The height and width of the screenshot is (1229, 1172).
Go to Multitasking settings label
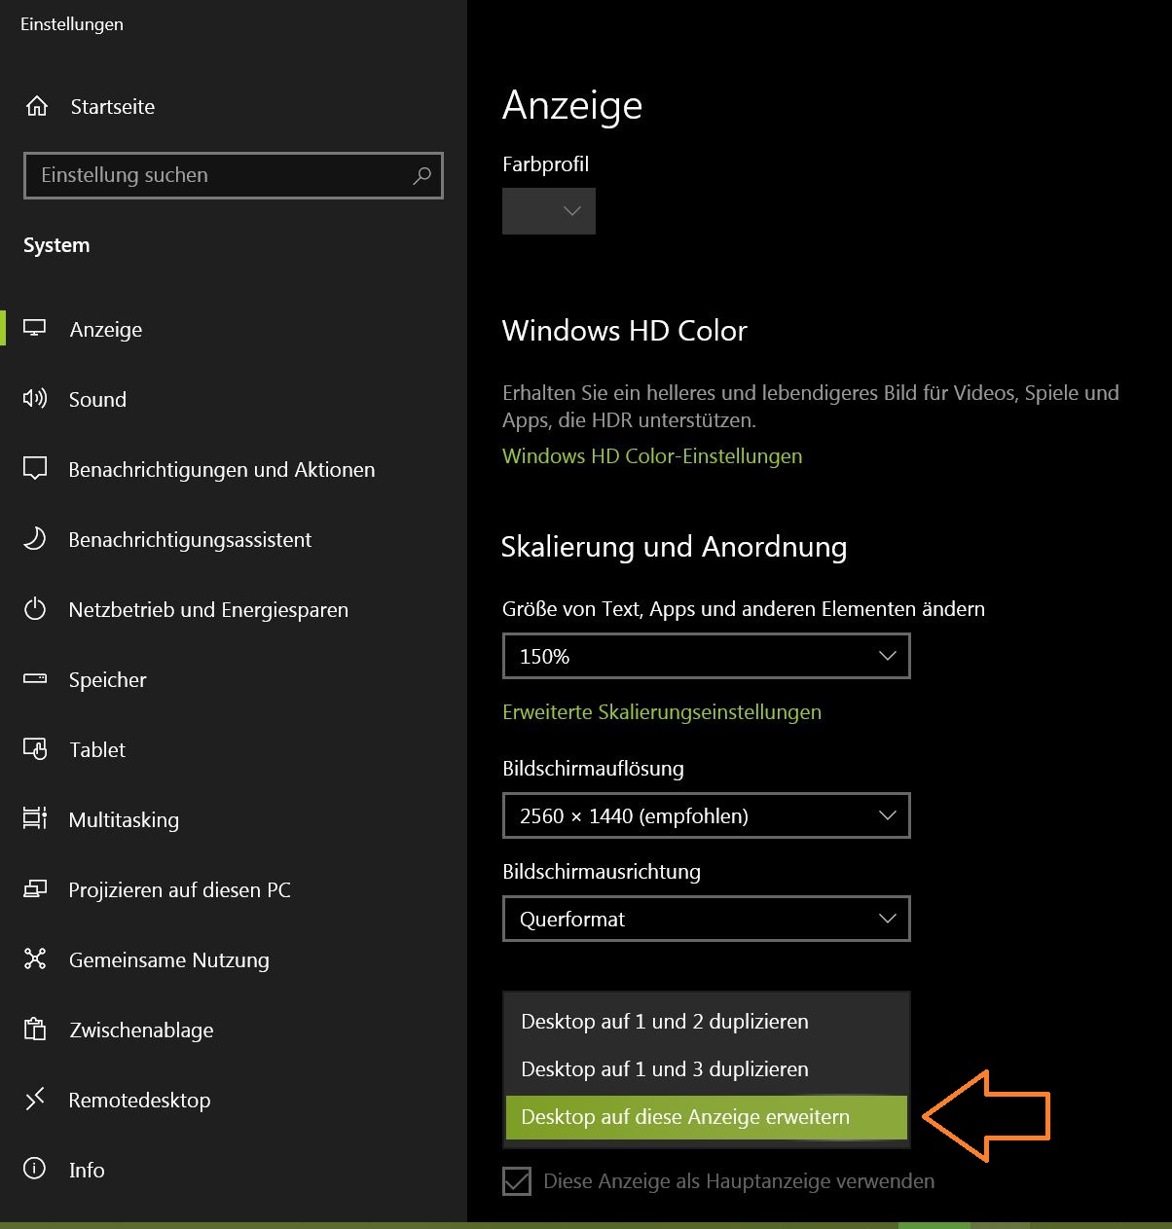[124, 819]
